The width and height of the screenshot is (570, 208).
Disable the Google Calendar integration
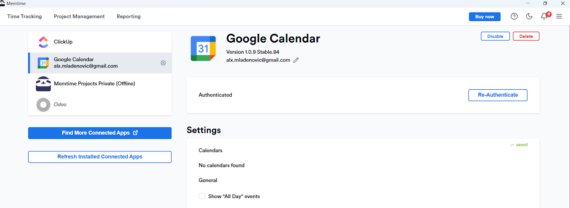(495, 36)
